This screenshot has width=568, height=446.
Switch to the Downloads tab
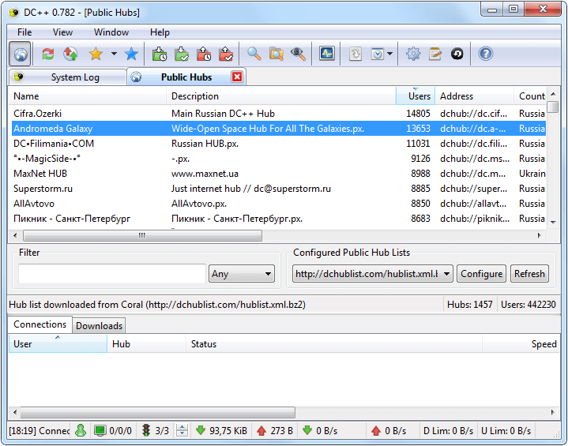pyautogui.click(x=99, y=326)
